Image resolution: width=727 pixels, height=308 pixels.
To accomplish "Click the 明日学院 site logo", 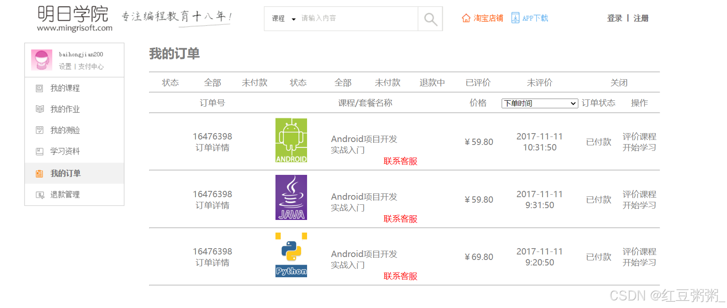I will coord(73,14).
